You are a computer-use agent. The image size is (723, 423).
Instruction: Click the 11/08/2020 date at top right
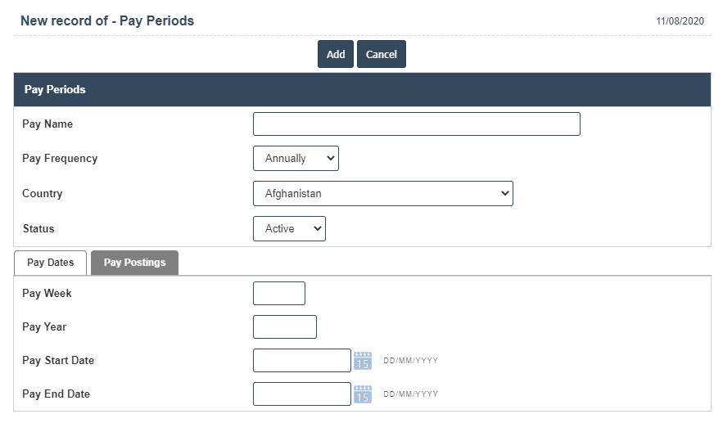tap(680, 21)
